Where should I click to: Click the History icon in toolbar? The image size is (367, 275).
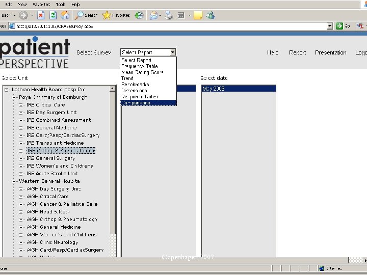(139, 15)
